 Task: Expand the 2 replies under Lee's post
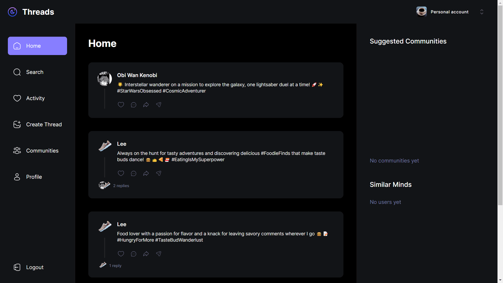(121, 186)
